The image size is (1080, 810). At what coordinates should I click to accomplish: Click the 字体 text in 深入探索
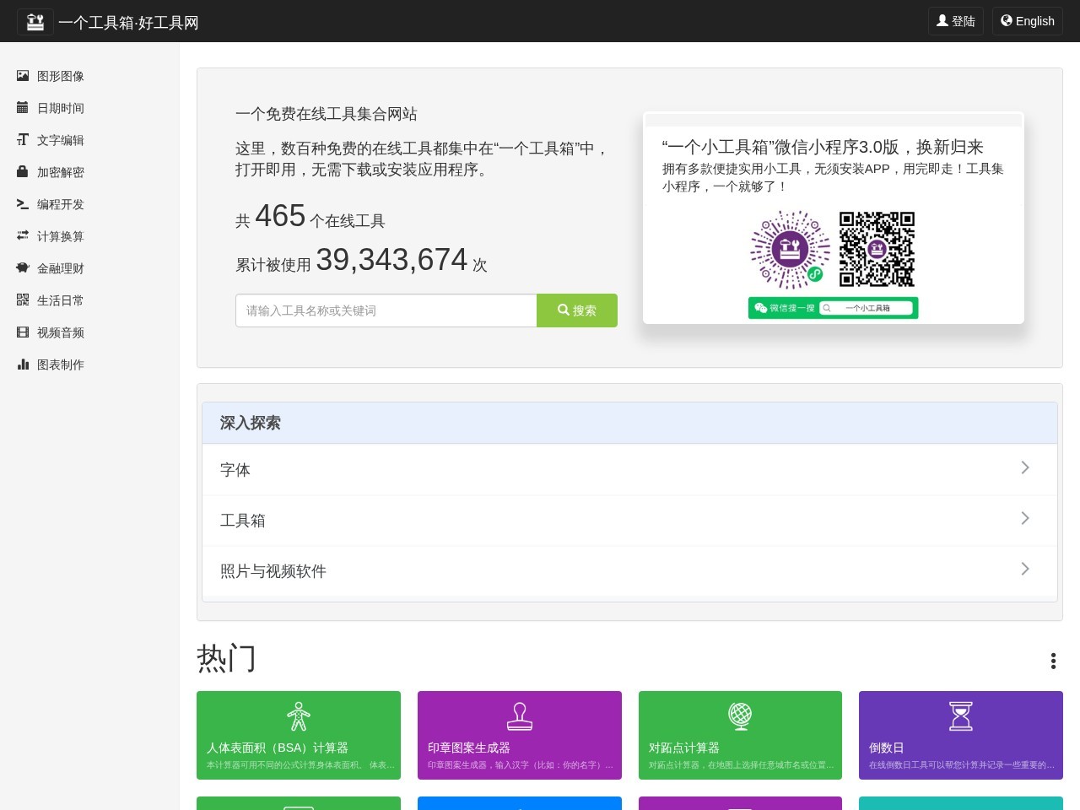235,470
